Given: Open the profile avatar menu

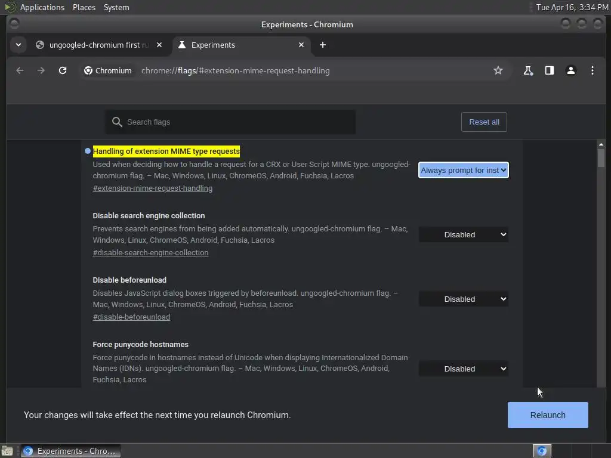Looking at the screenshot, I should click(571, 70).
